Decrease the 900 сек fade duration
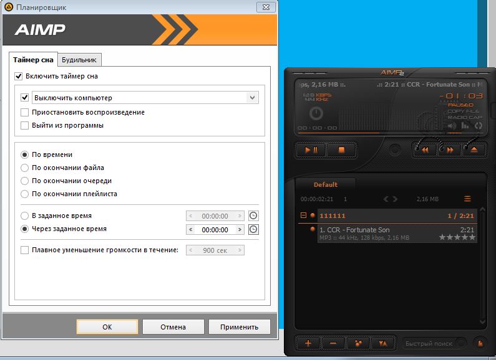Screen dimensions: 496x360 [190, 250]
